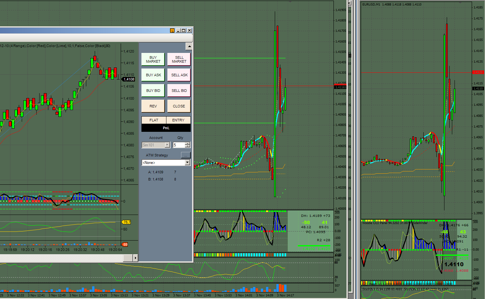Click the Qty input field
Screen dimensions: 485x299
pyautogui.click(x=179, y=145)
